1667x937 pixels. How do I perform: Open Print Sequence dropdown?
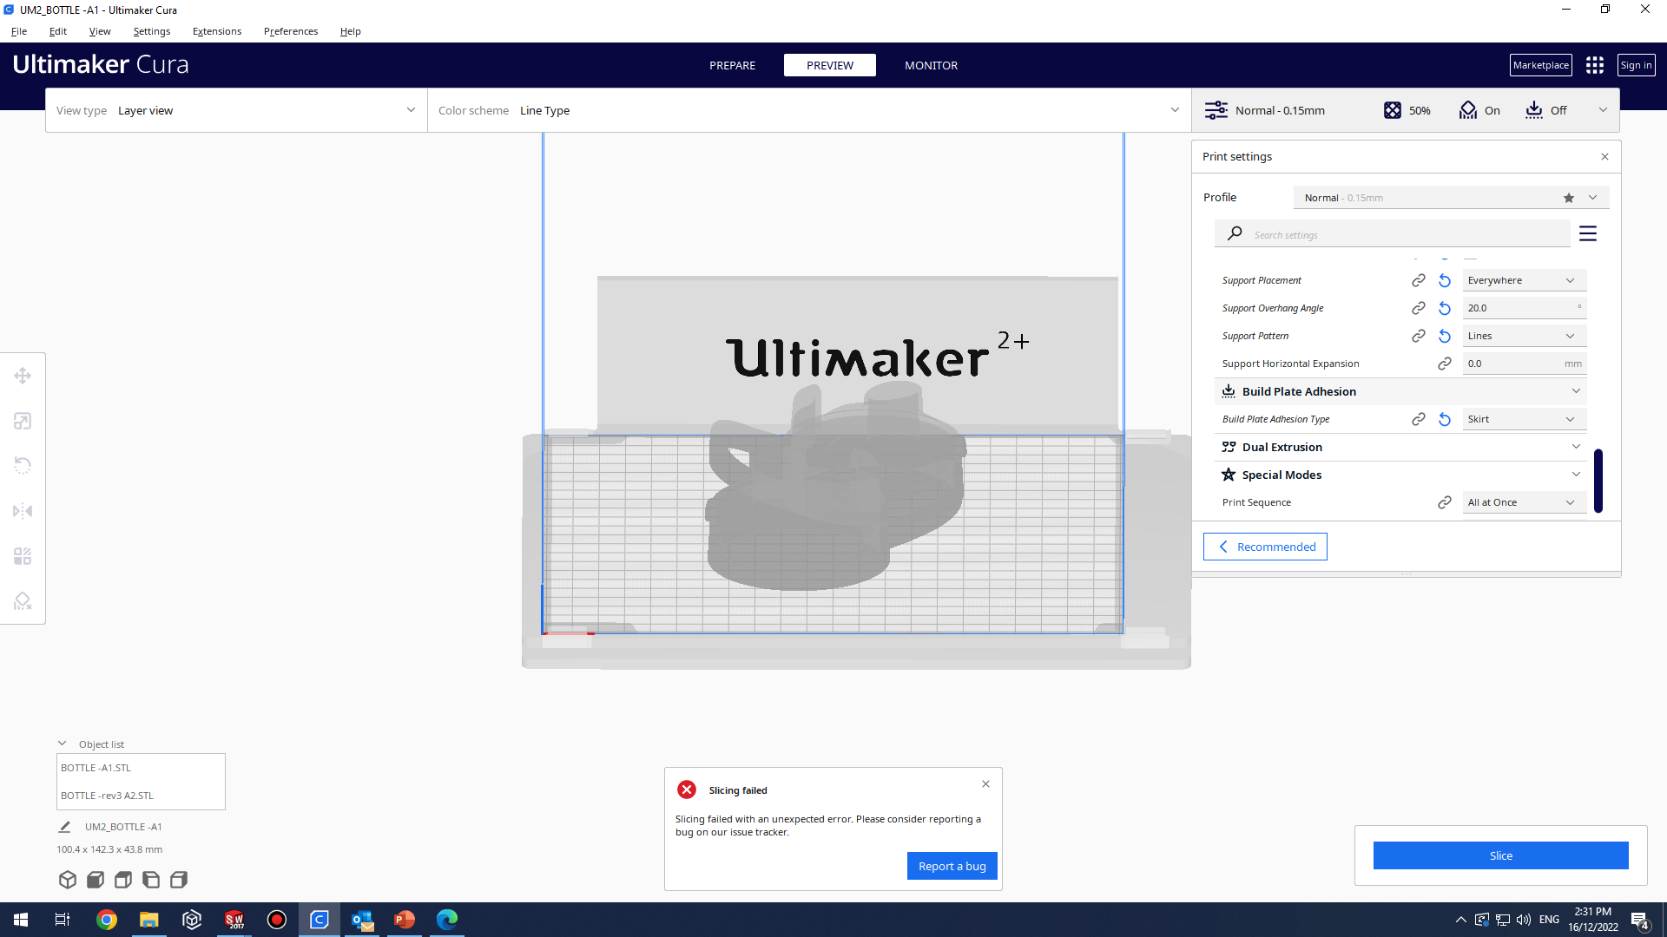(x=1525, y=502)
